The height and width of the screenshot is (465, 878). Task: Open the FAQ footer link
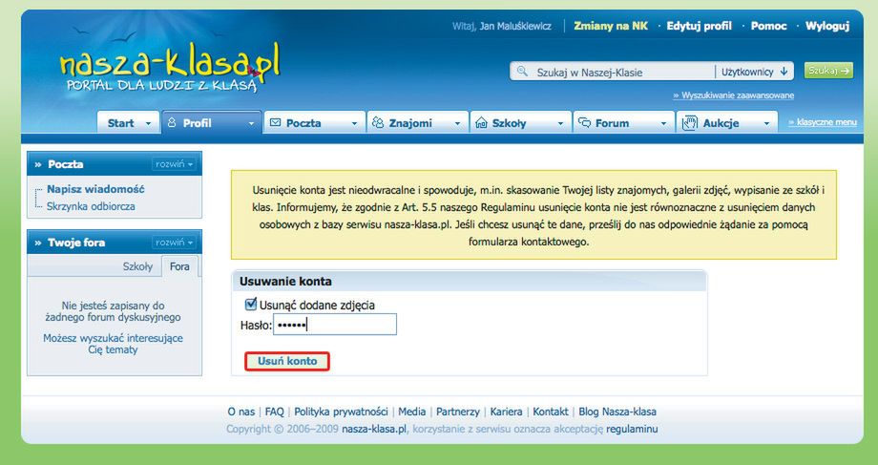275,412
